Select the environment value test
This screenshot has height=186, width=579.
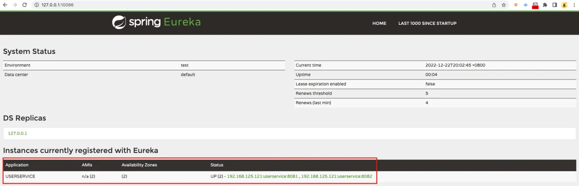click(184, 65)
